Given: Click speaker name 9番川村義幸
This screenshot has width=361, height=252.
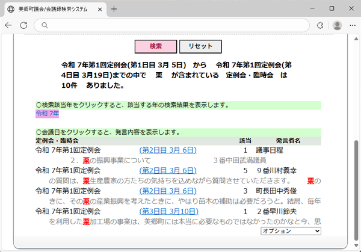Looking at the screenshot, I should click(x=277, y=171).
